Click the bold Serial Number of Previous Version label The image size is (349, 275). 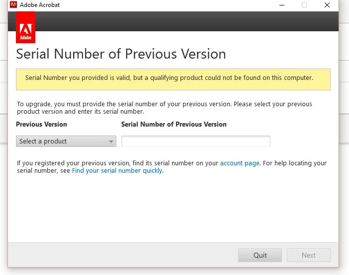click(174, 124)
